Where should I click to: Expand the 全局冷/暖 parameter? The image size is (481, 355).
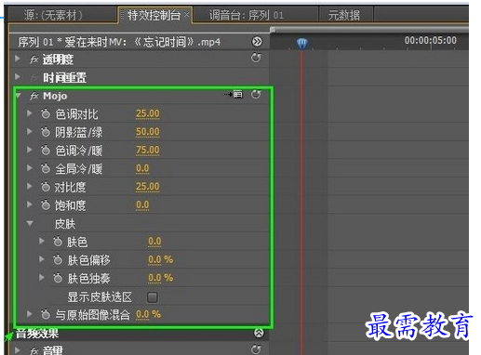[30, 168]
